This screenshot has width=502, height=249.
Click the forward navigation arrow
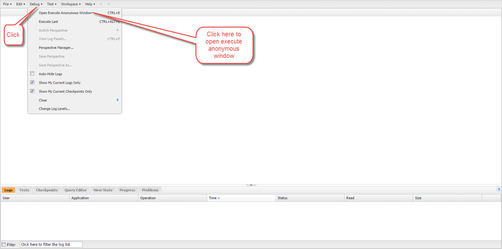pyautogui.click(x=109, y=4)
